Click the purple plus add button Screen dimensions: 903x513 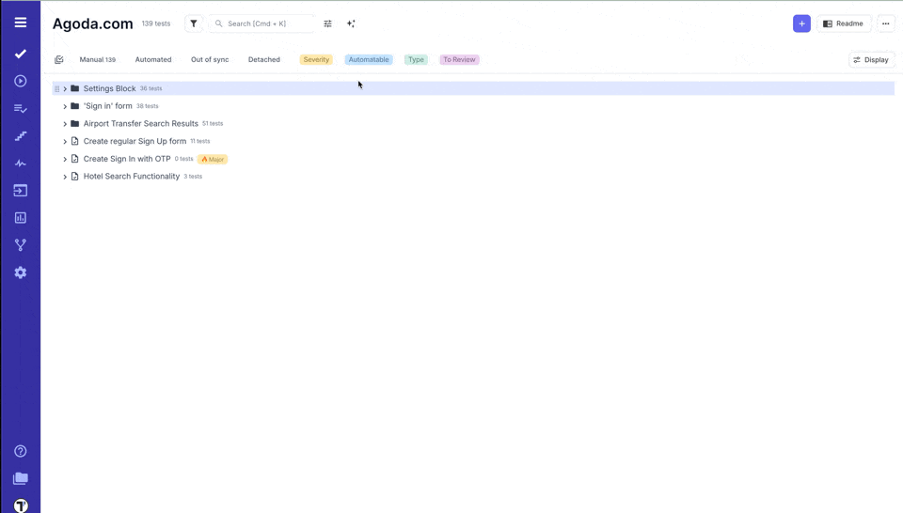point(801,23)
